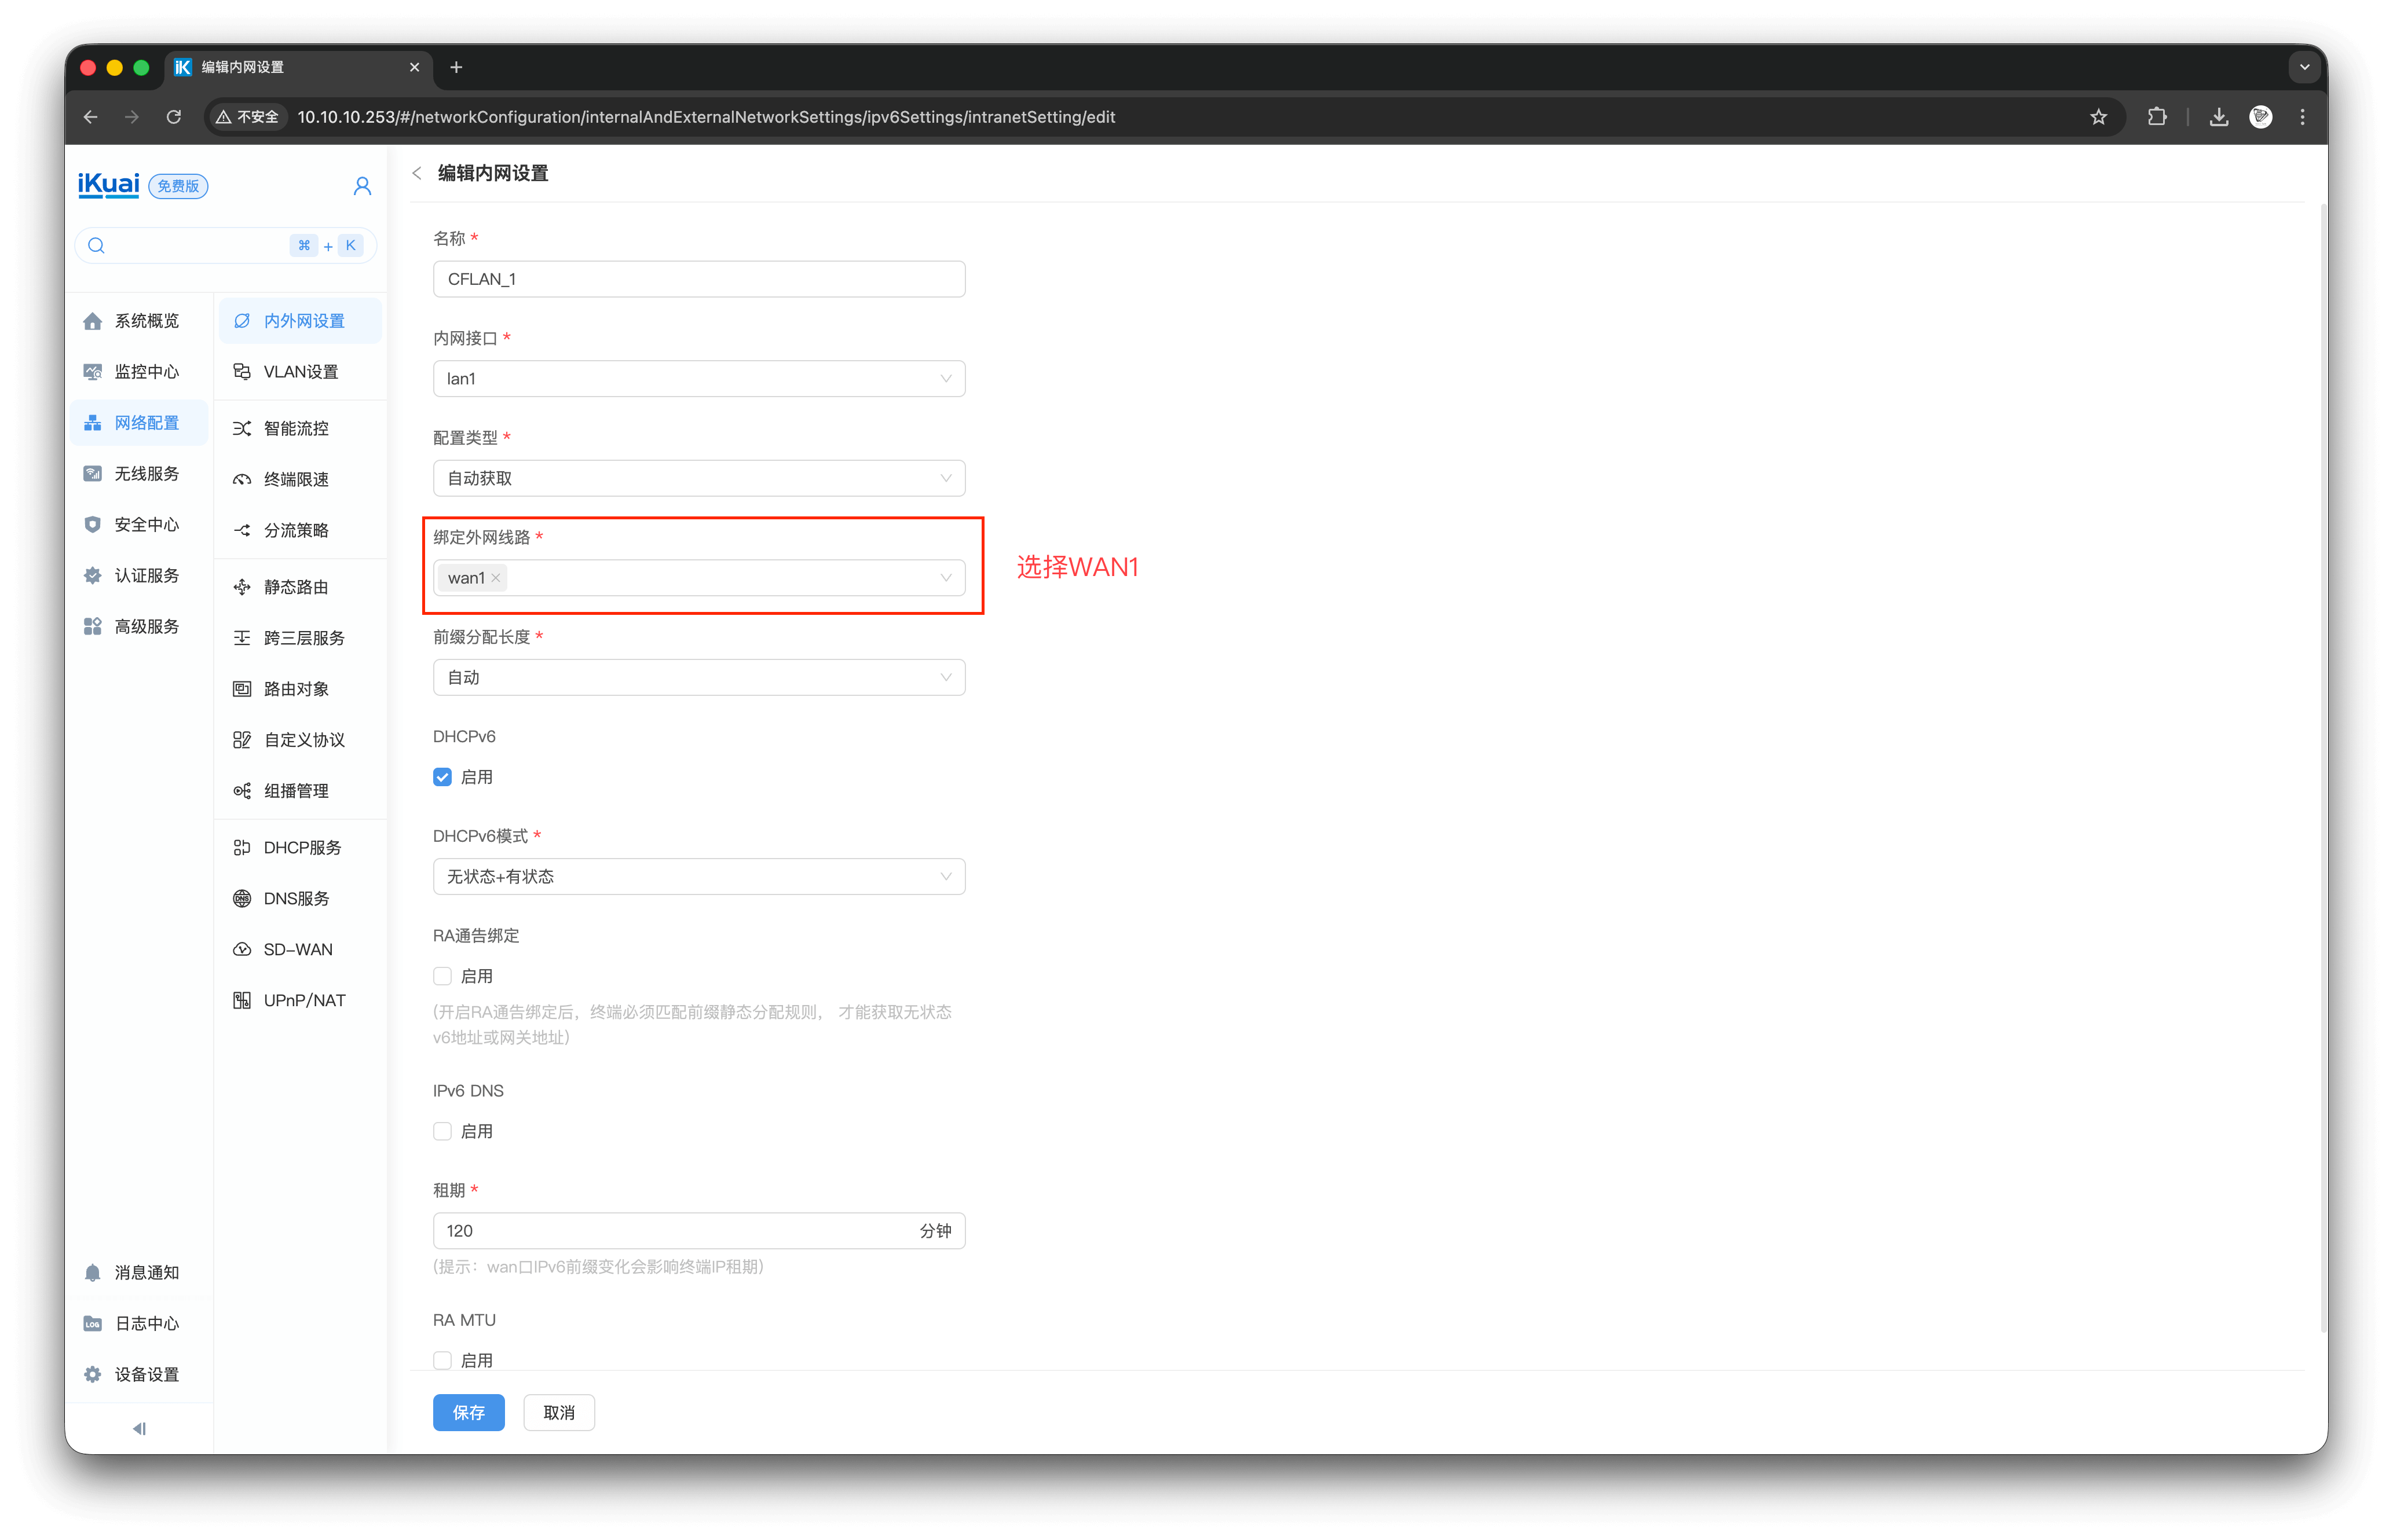Click the user profile icon in sidebar
This screenshot has height=1540, width=2393.
(362, 186)
